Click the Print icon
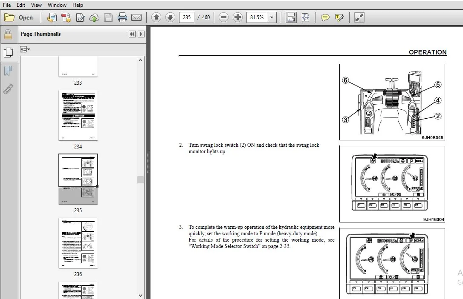Screen dimensions: 463x299 coord(122,17)
